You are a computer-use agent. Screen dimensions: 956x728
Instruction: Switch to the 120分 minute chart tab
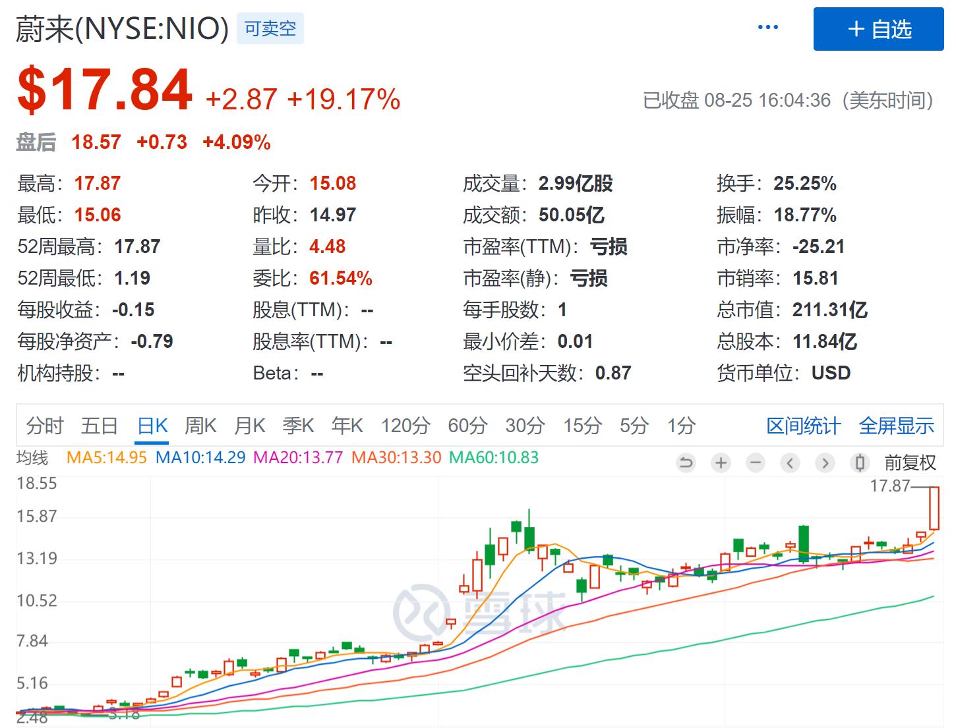pyautogui.click(x=405, y=426)
